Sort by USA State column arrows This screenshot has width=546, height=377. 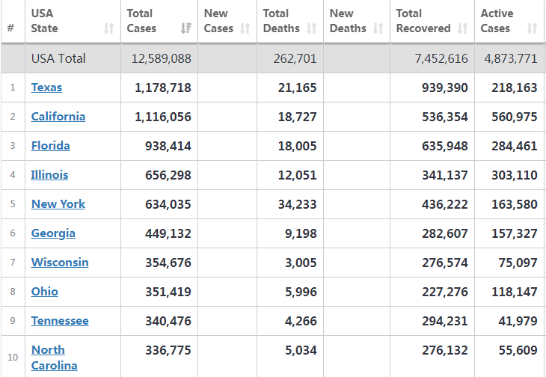click(x=109, y=28)
